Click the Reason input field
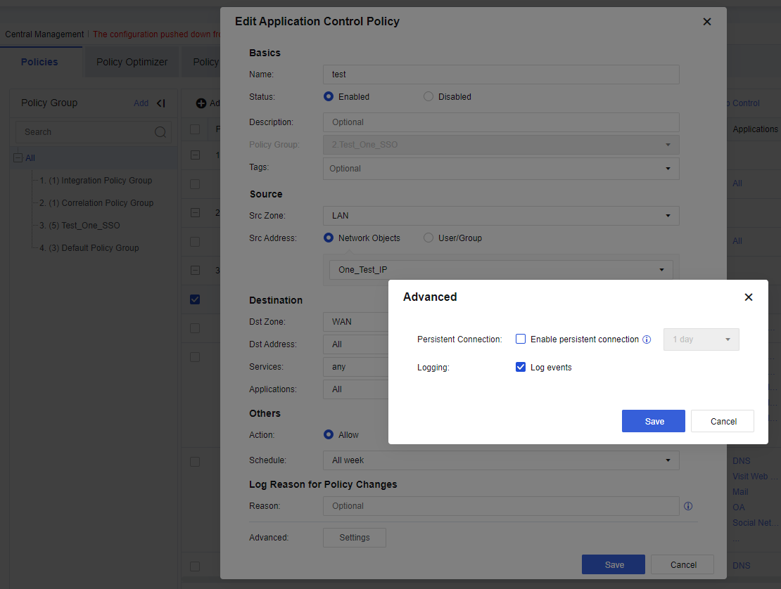 pos(500,506)
